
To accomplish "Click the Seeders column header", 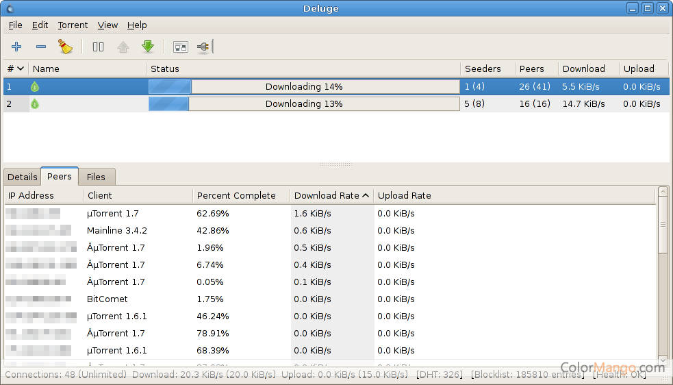I will [x=483, y=69].
